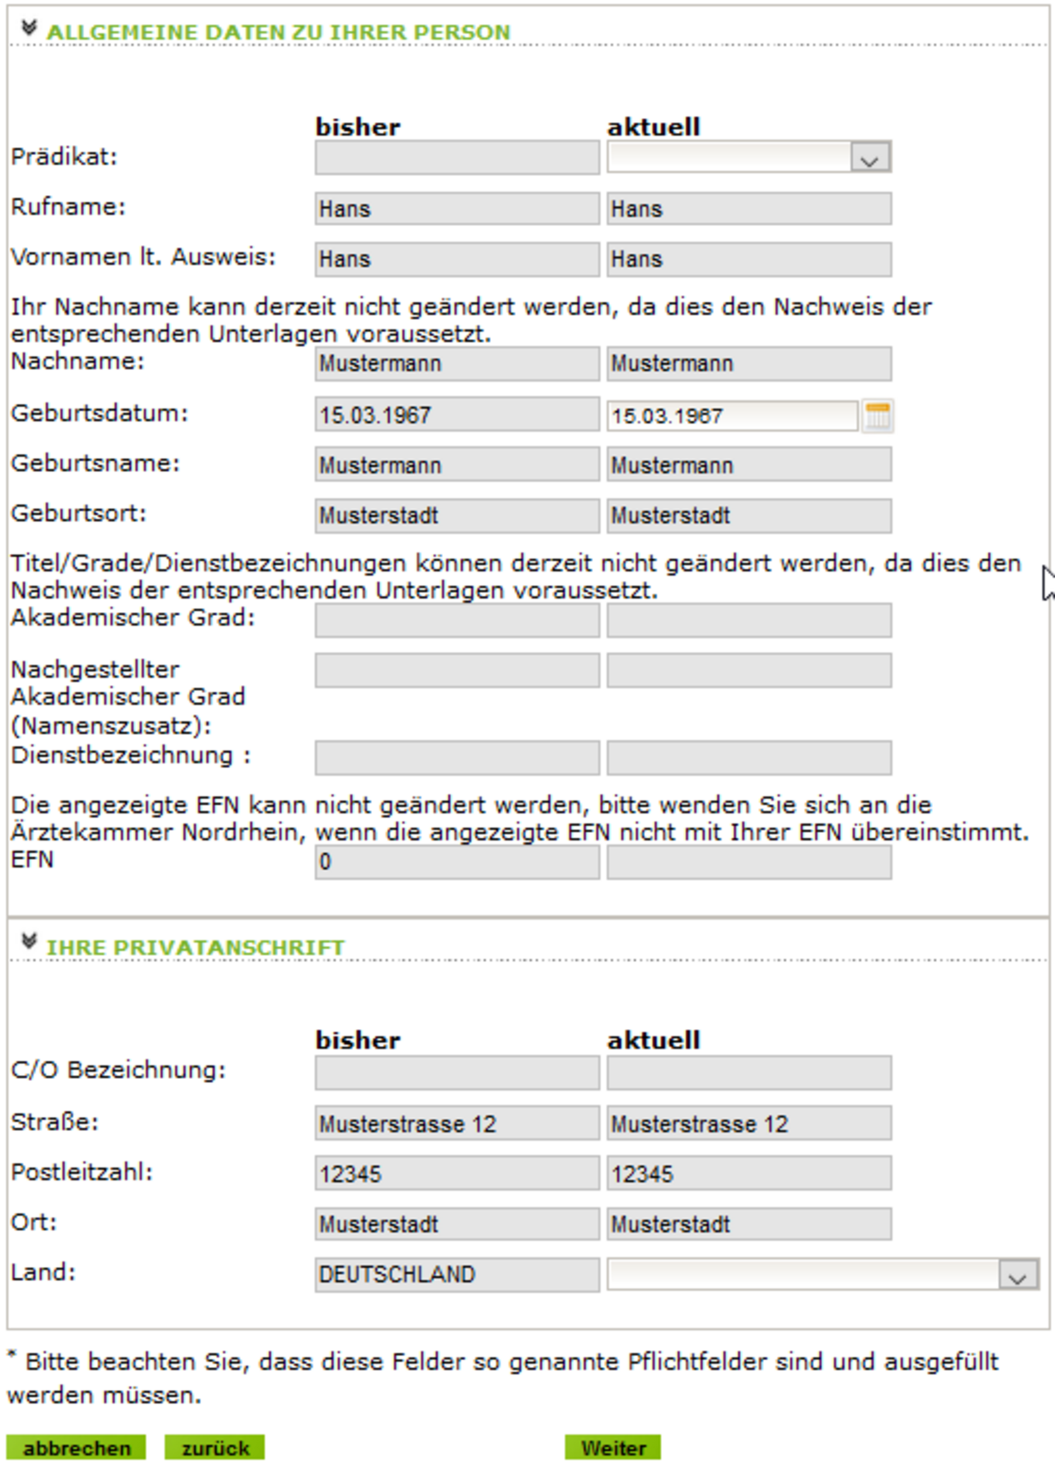The image size is (1055, 1470).
Task: Click the aktuell Straße field
Action: click(748, 1123)
